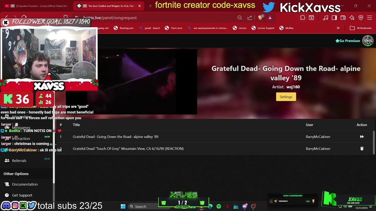Open the Brave Wallet icon
Image resolution: width=376 pixels, height=211 pixels.
pos(343,18)
